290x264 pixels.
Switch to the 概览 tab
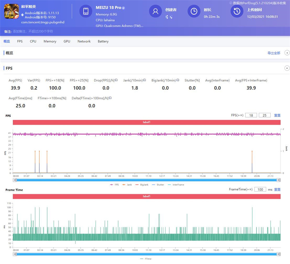coord(7,41)
